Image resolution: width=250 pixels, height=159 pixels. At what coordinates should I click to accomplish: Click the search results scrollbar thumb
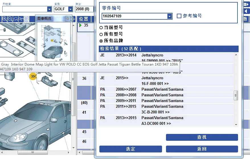click(x=236, y=95)
